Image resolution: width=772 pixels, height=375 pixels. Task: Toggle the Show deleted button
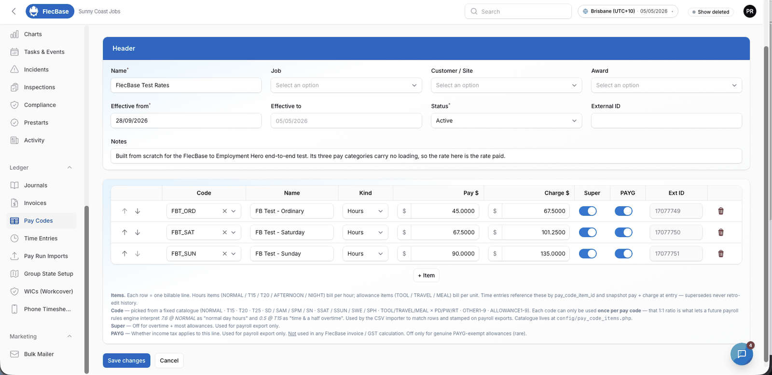[x=711, y=12]
